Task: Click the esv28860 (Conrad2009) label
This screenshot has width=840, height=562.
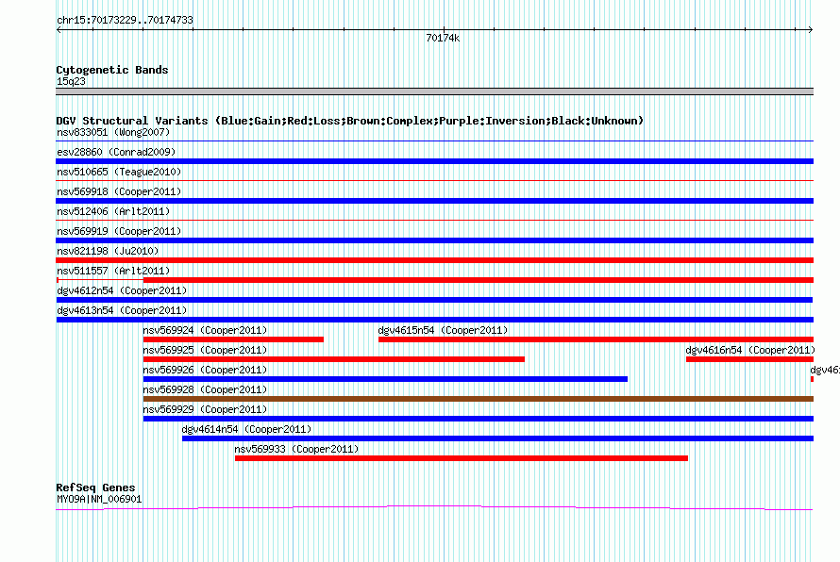Action: click(116, 152)
